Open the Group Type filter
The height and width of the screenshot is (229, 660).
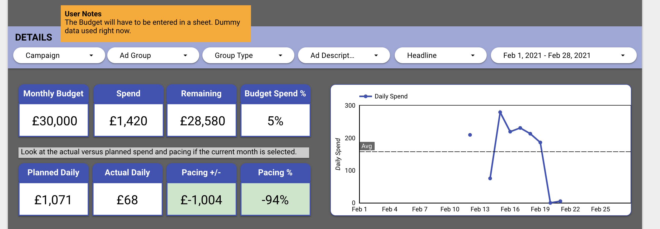[248, 55]
